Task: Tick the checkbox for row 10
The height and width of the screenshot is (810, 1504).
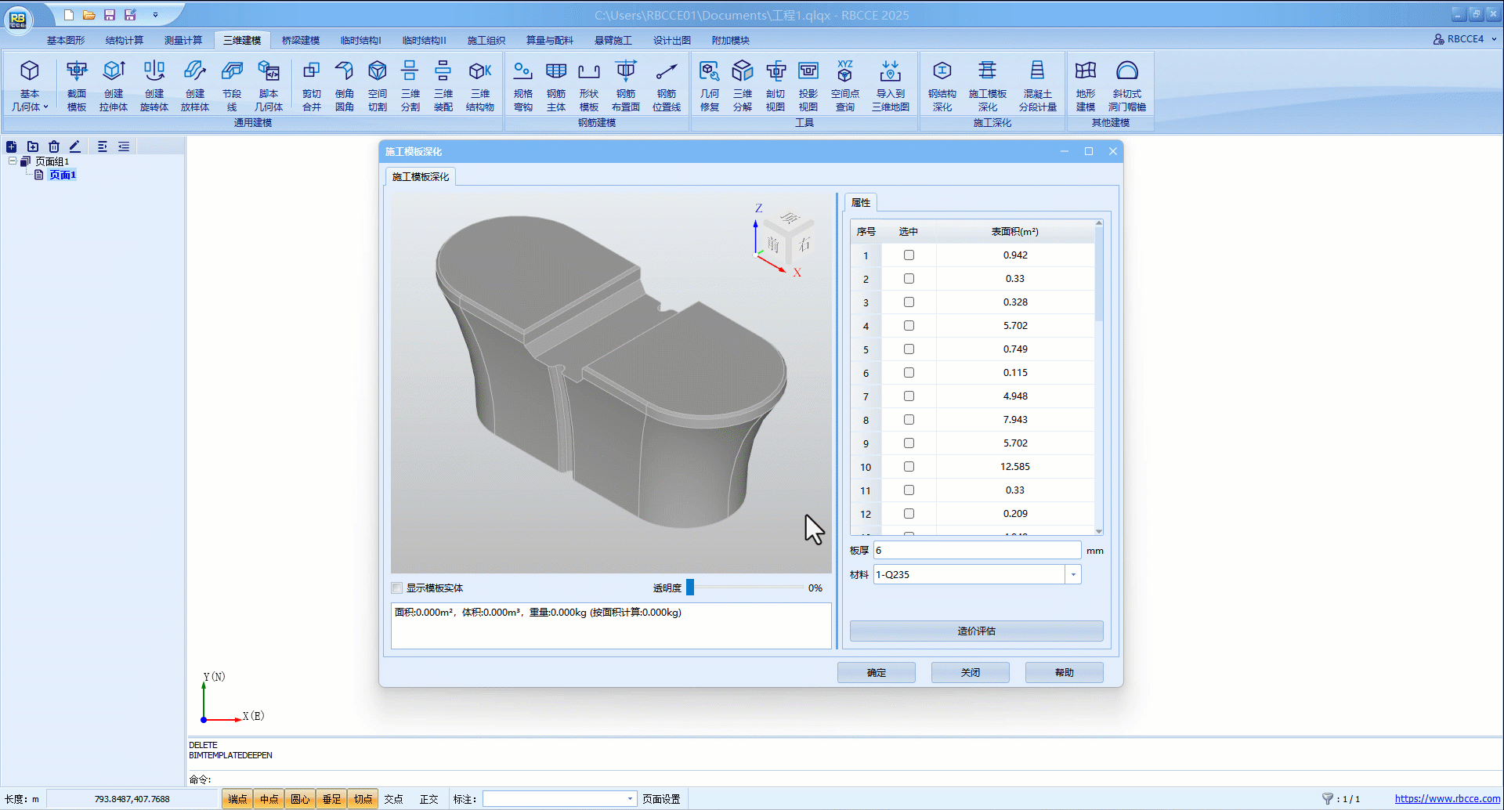Action: [909, 467]
